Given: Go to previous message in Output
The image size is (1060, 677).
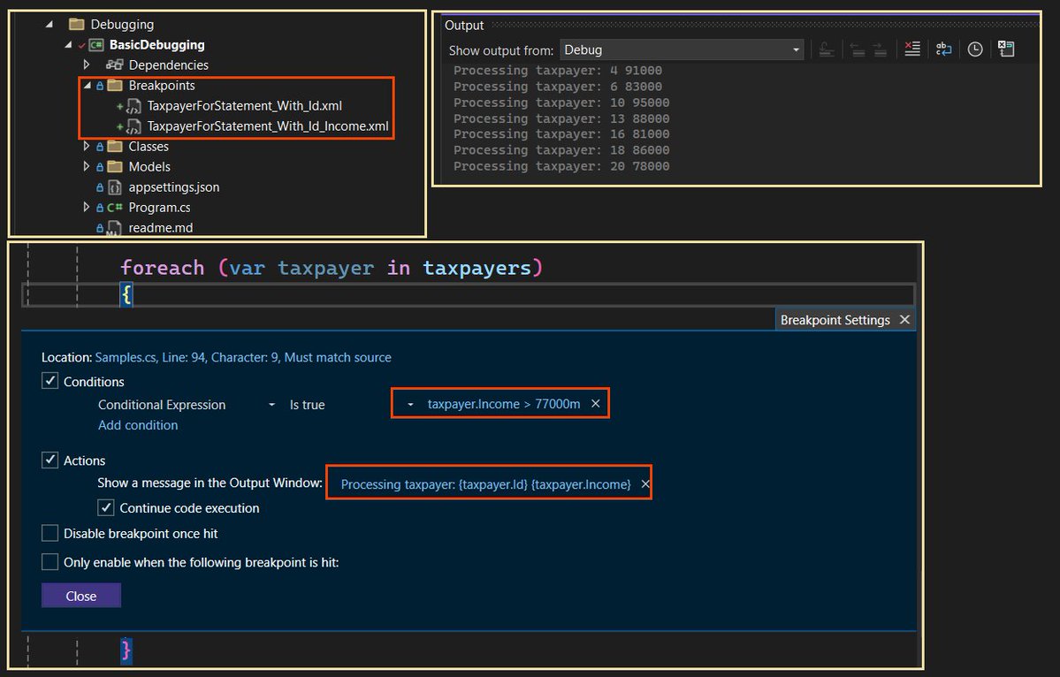Looking at the screenshot, I should [x=858, y=49].
